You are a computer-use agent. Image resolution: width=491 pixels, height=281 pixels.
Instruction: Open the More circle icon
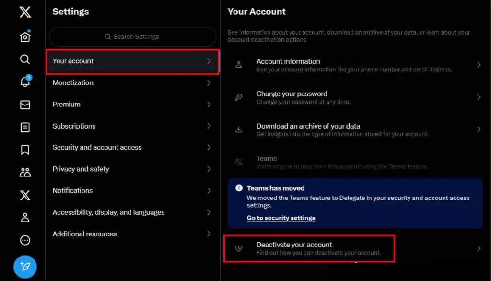coord(25,240)
